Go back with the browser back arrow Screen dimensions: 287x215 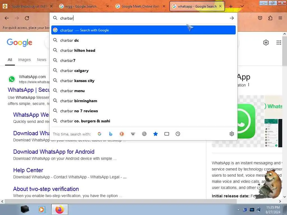coord(7,18)
